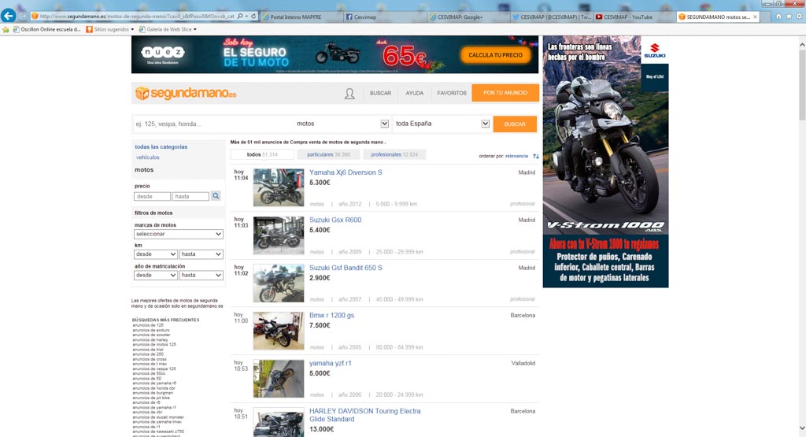Click the anuncios de scooter search link
The width and height of the screenshot is (806, 437).
click(x=151, y=335)
